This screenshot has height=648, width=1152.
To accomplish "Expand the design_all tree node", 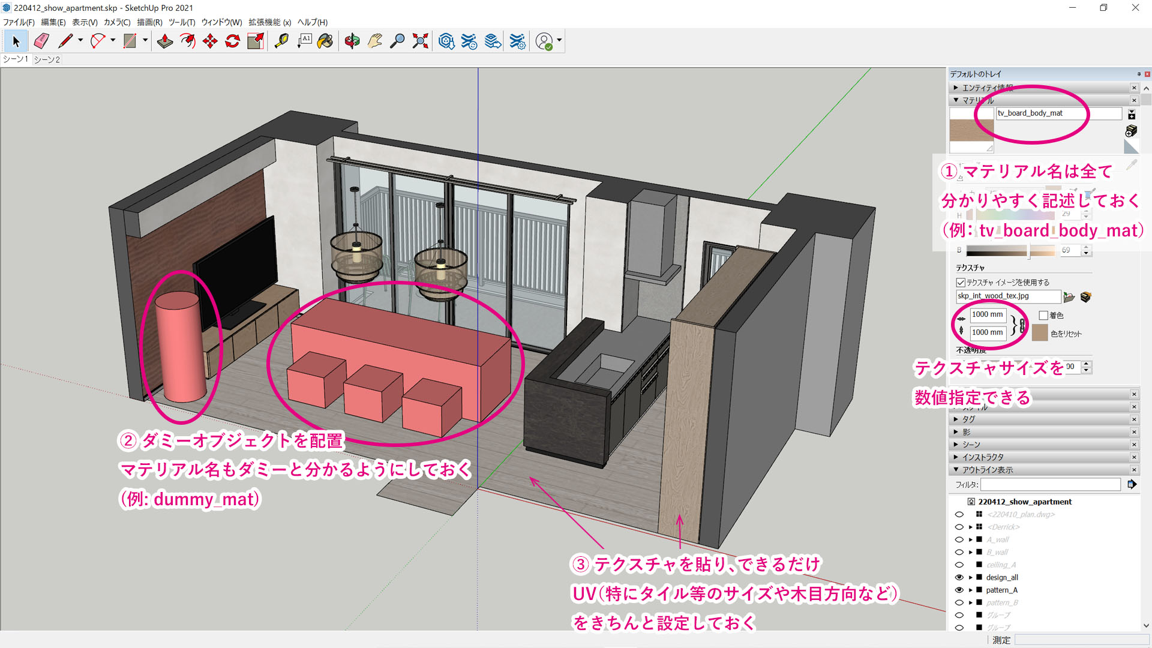I will coord(970,578).
